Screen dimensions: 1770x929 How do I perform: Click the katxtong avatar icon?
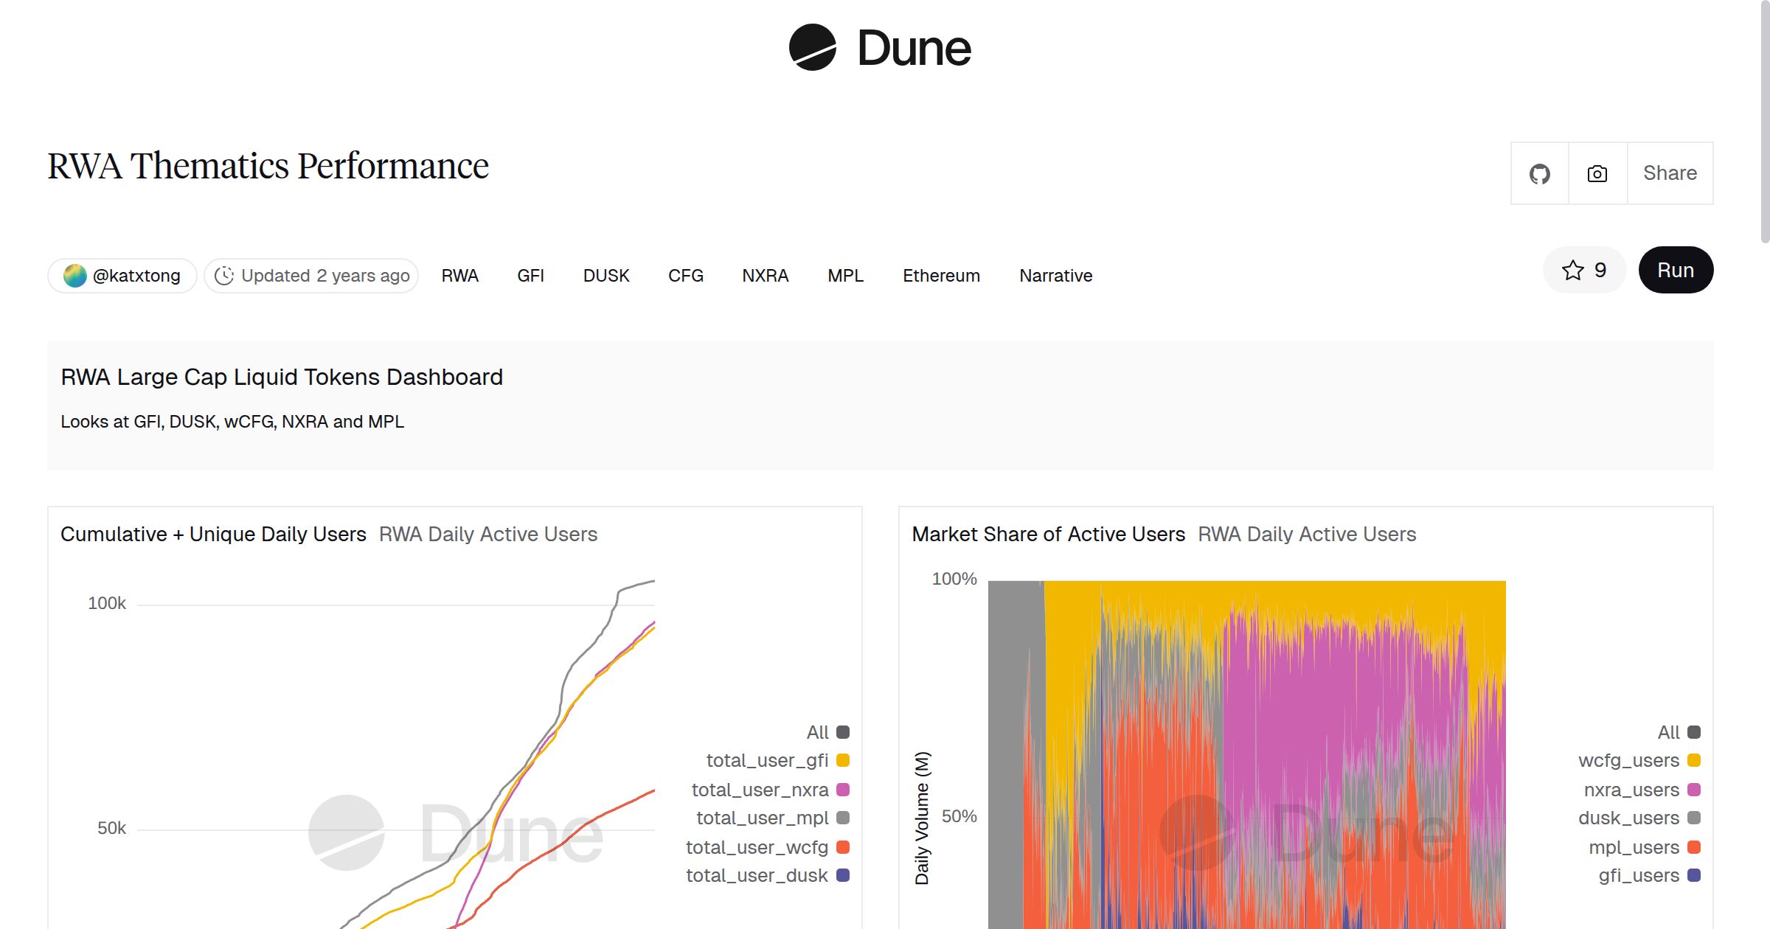(74, 276)
